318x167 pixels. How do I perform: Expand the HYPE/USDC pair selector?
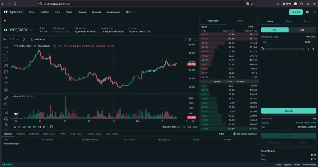31,30
